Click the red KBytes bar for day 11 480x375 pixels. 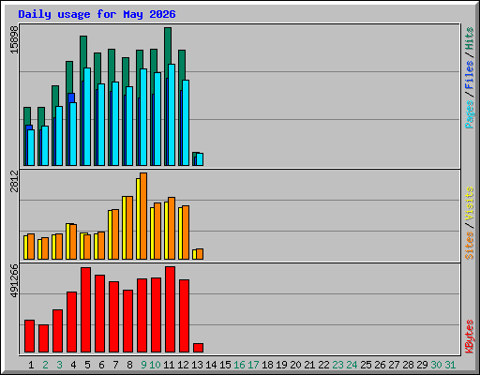click(170, 309)
